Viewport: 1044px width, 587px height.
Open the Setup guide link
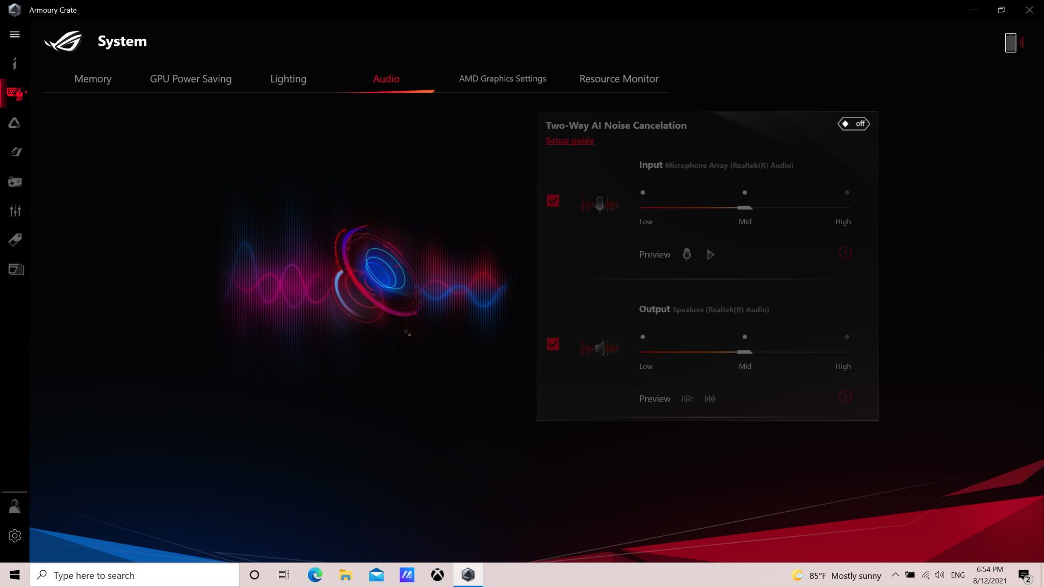coord(570,141)
